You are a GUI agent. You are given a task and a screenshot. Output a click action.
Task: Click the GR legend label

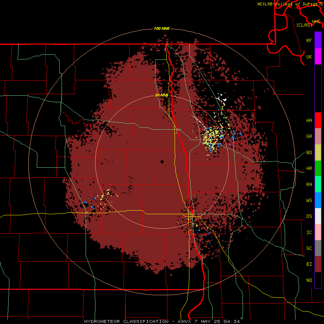click(309, 136)
